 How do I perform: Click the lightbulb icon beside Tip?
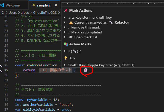click(x=66, y=58)
